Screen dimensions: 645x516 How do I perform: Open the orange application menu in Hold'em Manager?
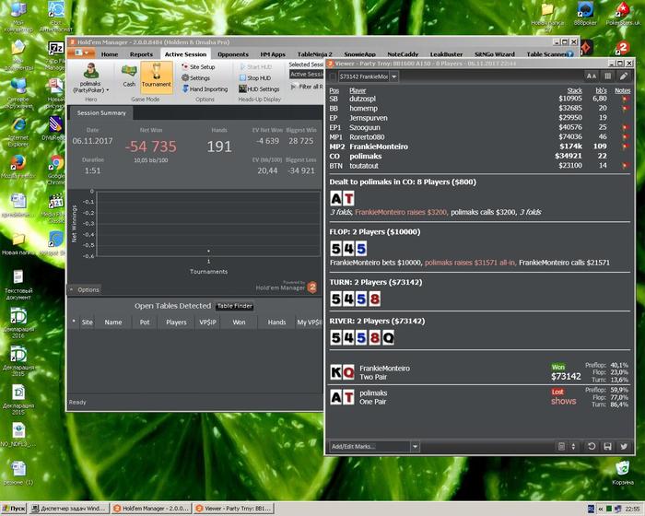[x=81, y=53]
